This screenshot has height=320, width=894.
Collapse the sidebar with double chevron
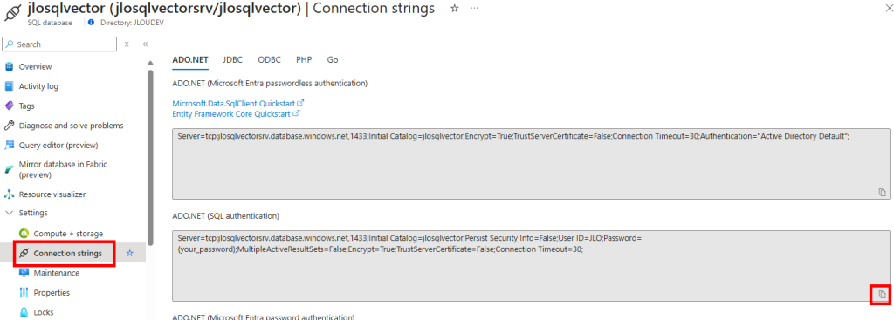pos(145,44)
